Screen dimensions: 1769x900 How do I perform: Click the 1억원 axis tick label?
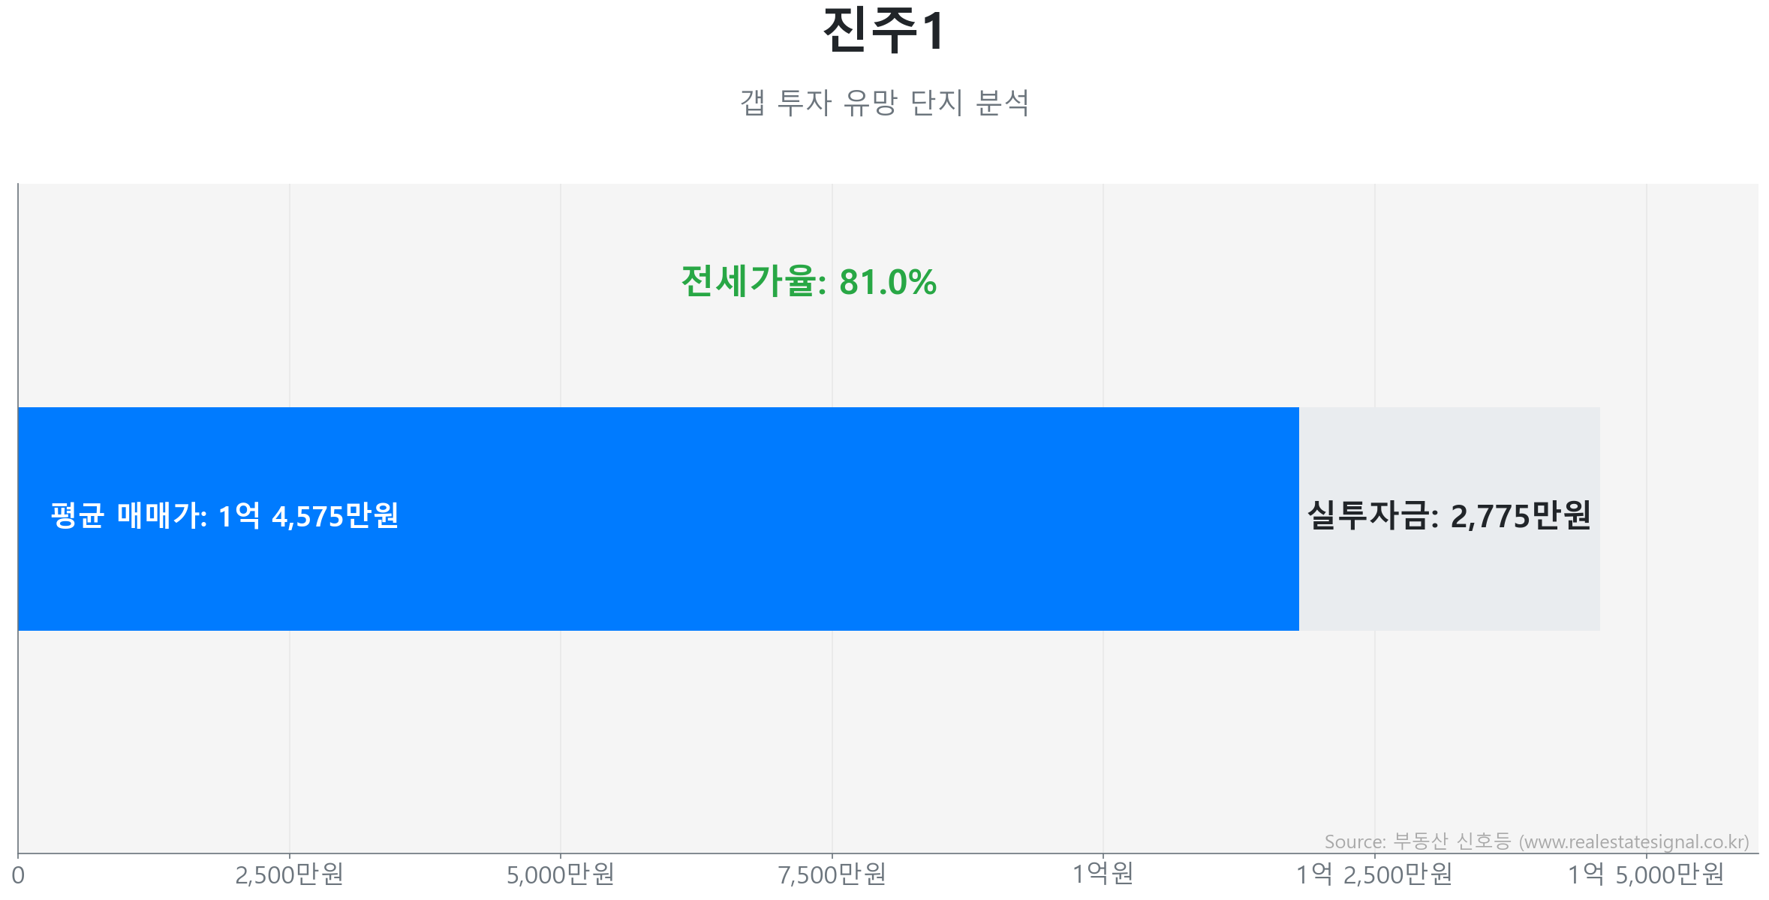pyautogui.click(x=1103, y=874)
